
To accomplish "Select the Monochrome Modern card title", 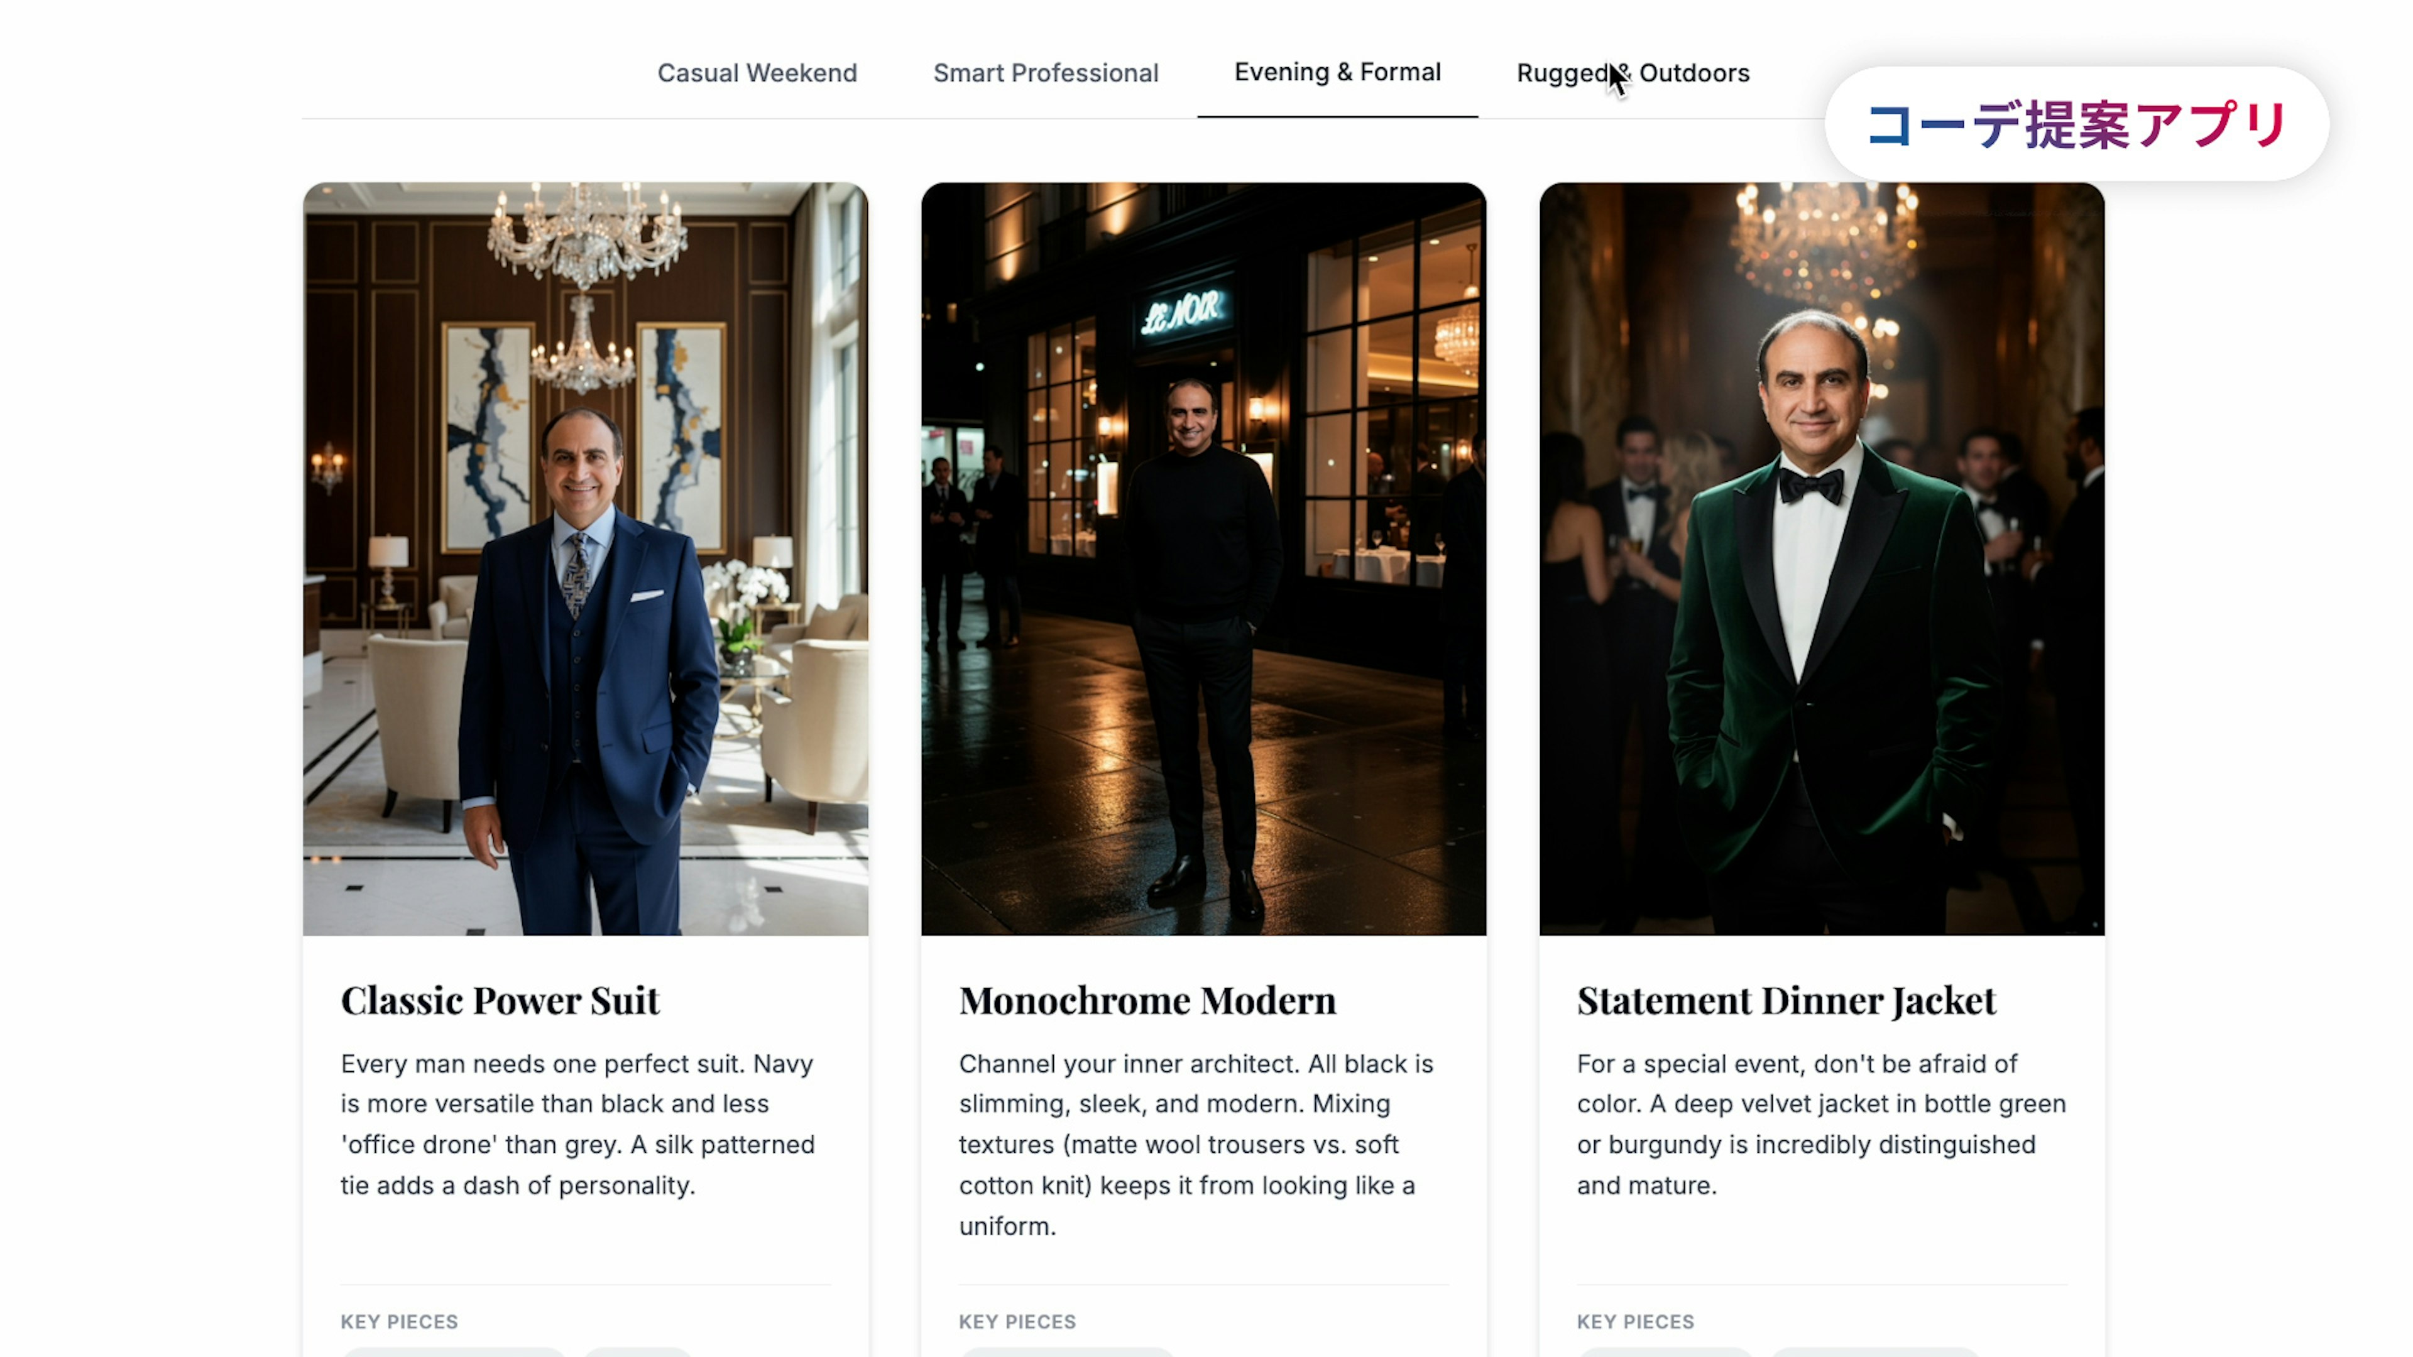I will (1147, 1000).
